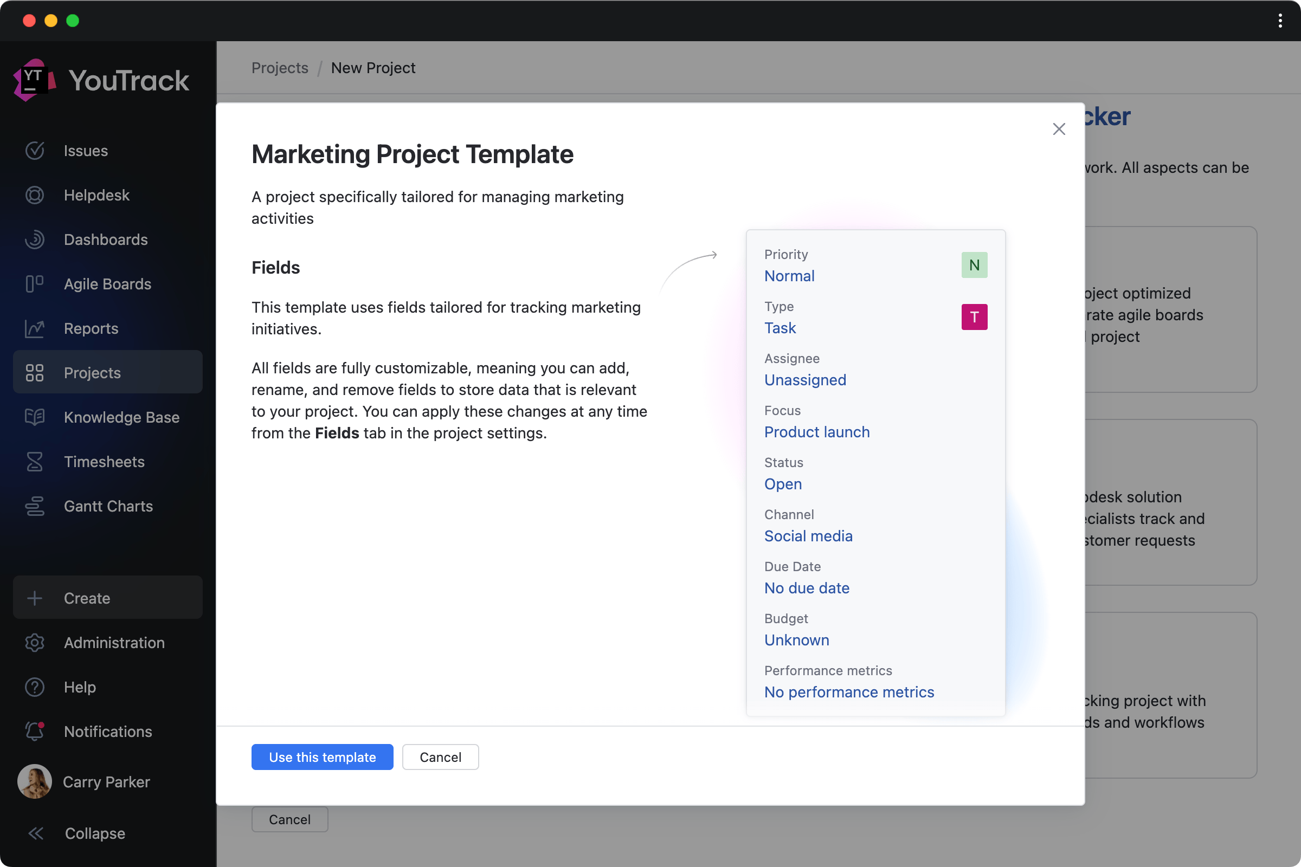Close the Marketing Project Template dialog

(x=1059, y=129)
